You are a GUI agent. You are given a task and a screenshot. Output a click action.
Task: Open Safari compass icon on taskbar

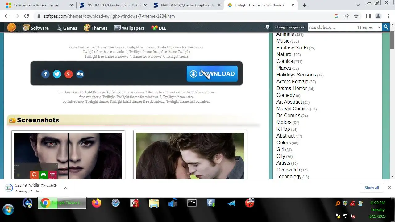click(116, 203)
